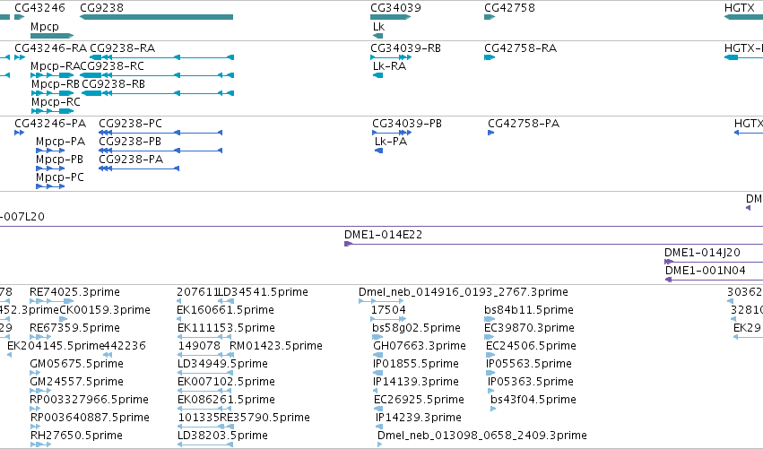Select the CG42758-RA transcript label
763x449 pixels.
(520, 48)
